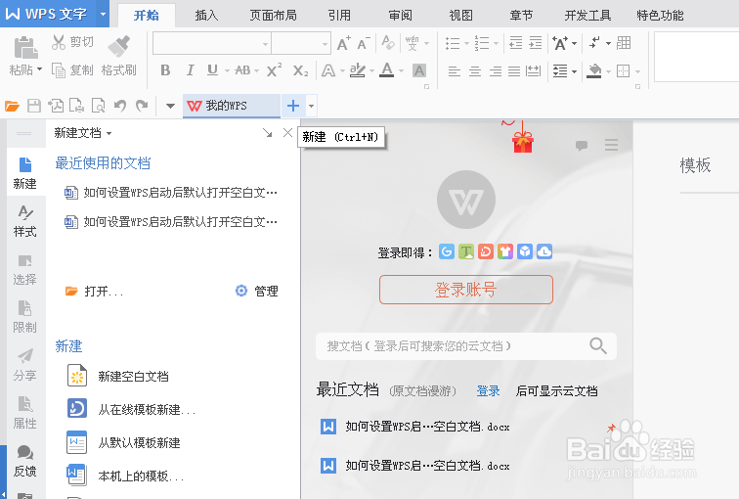Toggle strikethrough AB formatting
The height and width of the screenshot is (499, 739).
(x=242, y=70)
